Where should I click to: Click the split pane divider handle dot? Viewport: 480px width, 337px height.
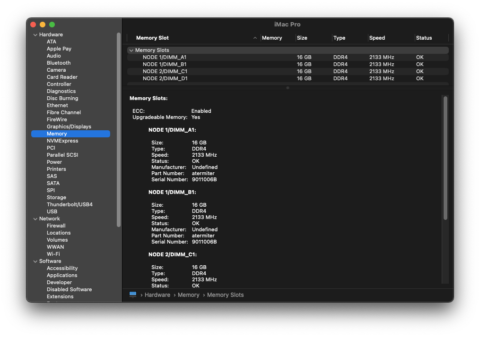[288, 88]
